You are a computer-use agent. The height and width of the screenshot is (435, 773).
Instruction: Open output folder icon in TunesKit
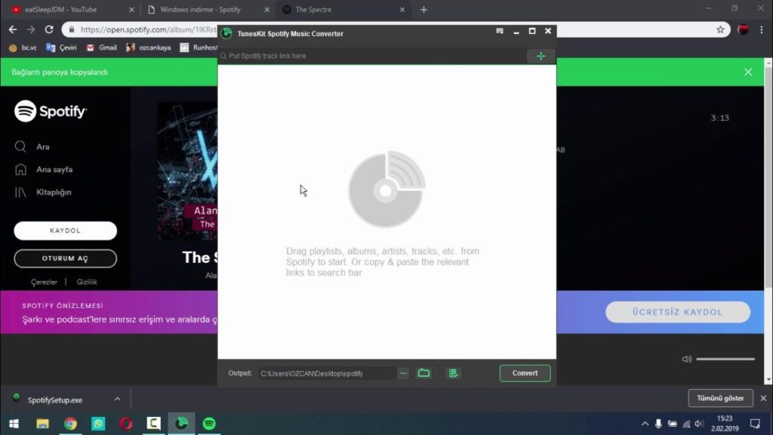click(x=424, y=373)
